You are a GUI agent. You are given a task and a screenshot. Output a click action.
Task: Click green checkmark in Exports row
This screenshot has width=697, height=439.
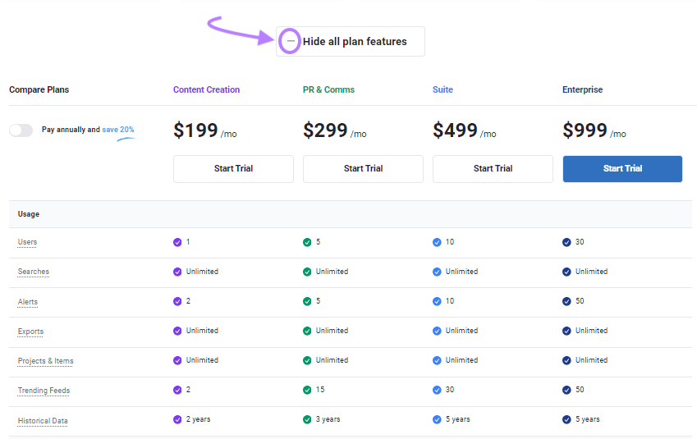(307, 331)
